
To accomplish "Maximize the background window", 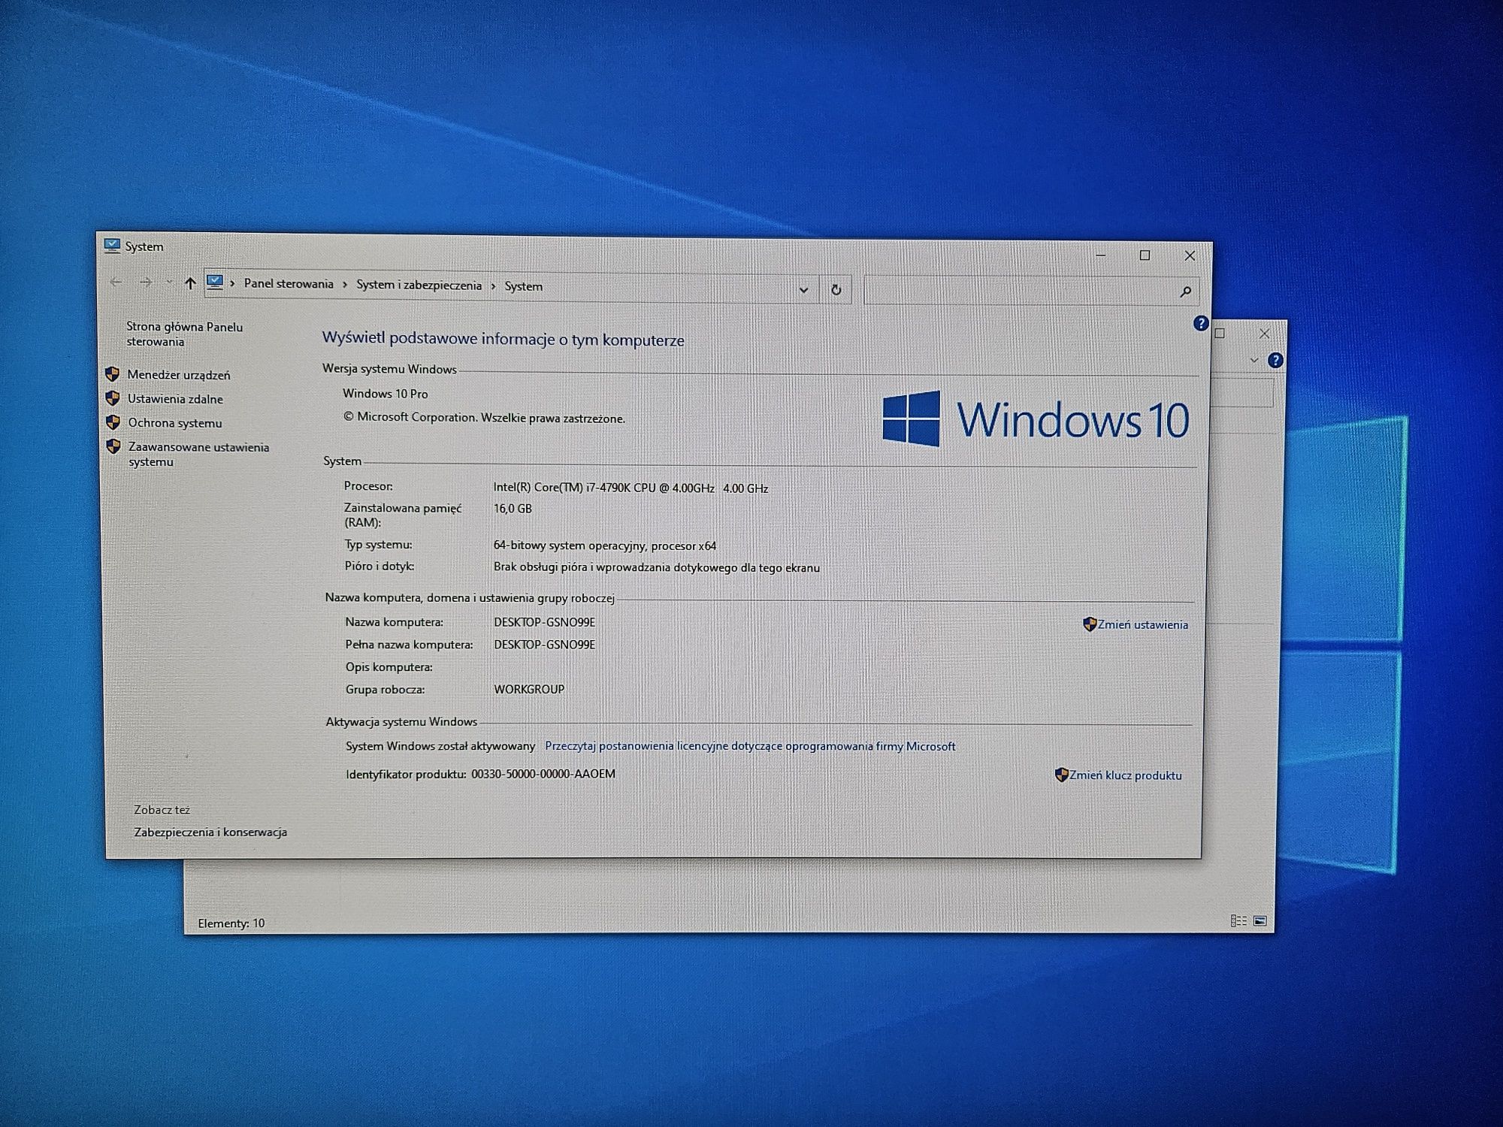I will click(1220, 333).
